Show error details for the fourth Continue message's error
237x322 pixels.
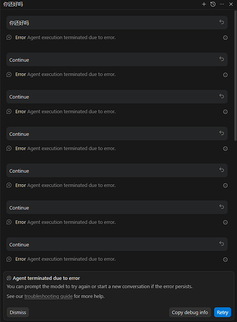point(225,185)
